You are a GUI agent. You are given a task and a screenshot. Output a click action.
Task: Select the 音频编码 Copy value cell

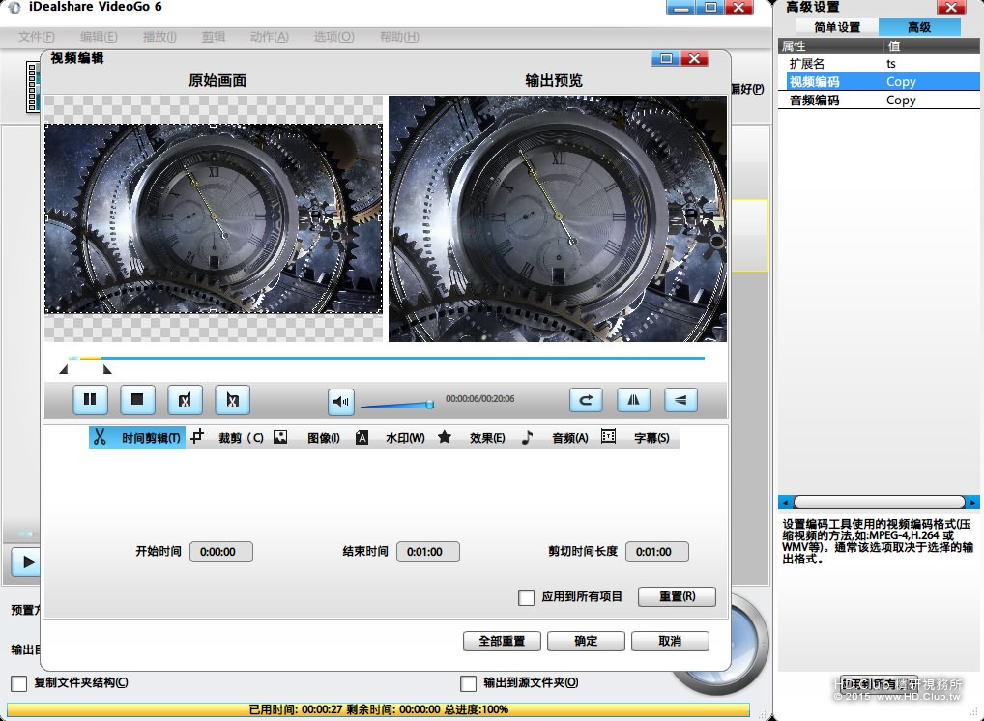tap(931, 100)
